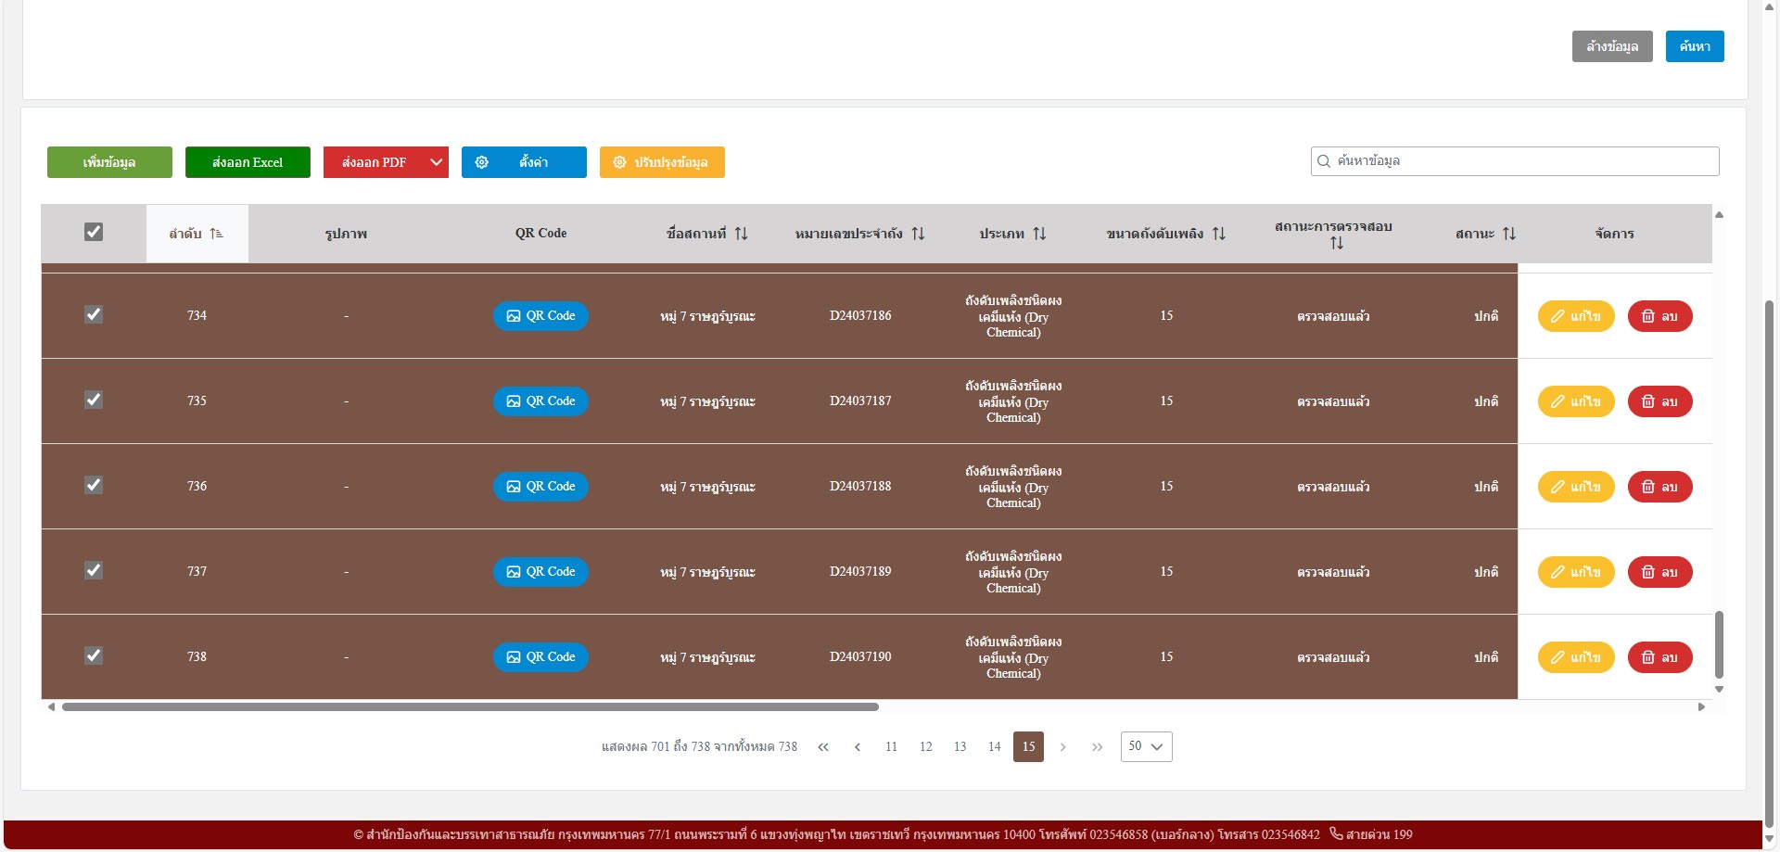Edit row 737 with แก้ไข button
Image resolution: width=1780 pixels, height=852 pixels.
click(x=1576, y=572)
